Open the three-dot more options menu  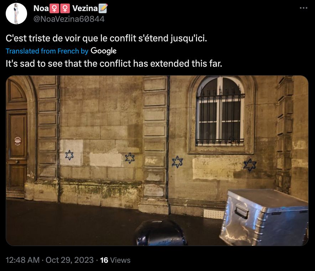[303, 8]
